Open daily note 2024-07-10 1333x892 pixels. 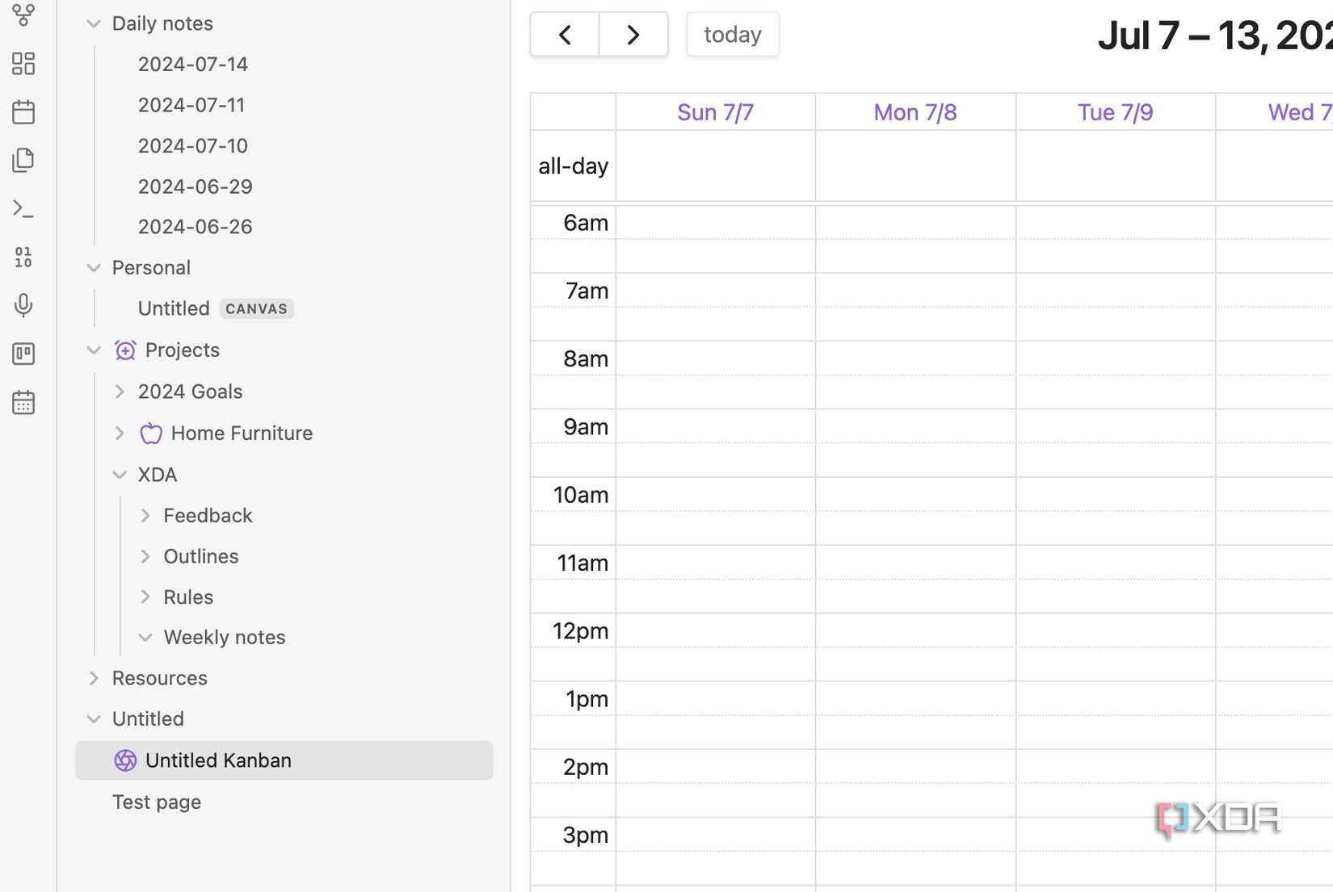coord(193,146)
